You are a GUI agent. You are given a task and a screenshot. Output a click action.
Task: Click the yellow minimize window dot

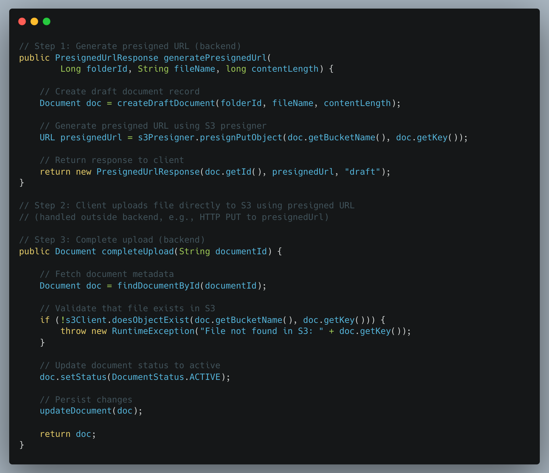pos(34,21)
